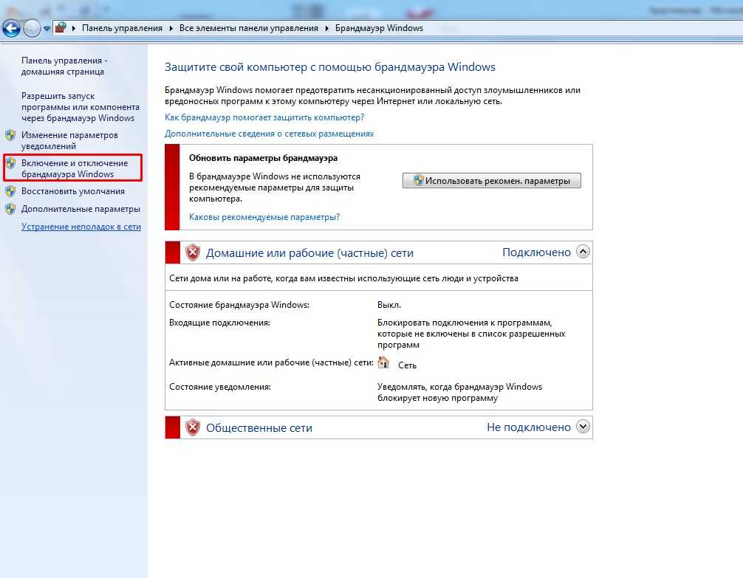The width and height of the screenshot is (743, 578).
Task: Collapse the 'Домашние или рабочие (частные) сети' section chevron
Action: point(583,252)
